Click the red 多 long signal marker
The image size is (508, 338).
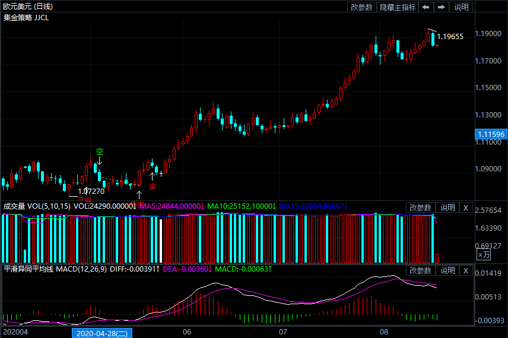(x=153, y=186)
